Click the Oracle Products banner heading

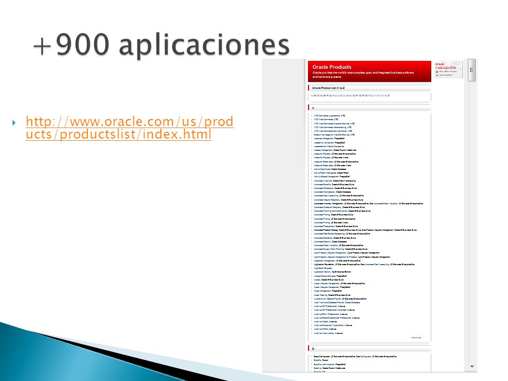pos(332,67)
